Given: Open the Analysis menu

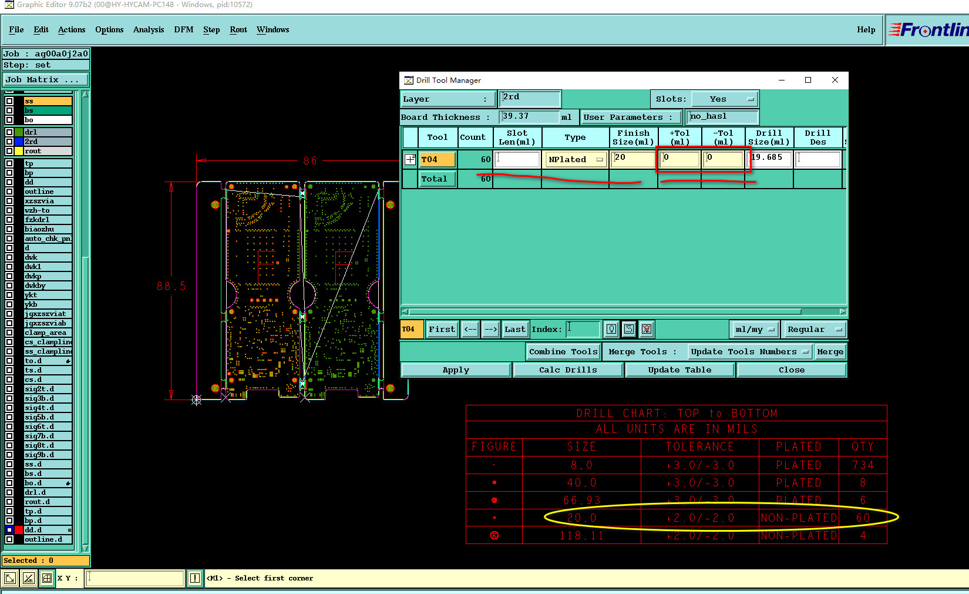Looking at the screenshot, I should pos(148,30).
